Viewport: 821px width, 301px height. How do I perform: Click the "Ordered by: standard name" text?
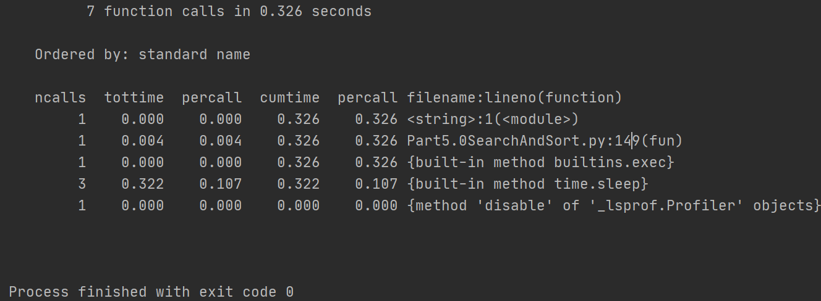point(142,54)
